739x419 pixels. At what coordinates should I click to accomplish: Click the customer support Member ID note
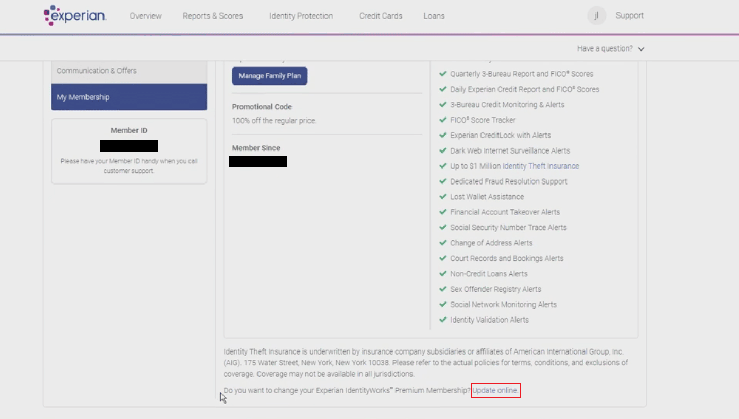pyautogui.click(x=129, y=166)
